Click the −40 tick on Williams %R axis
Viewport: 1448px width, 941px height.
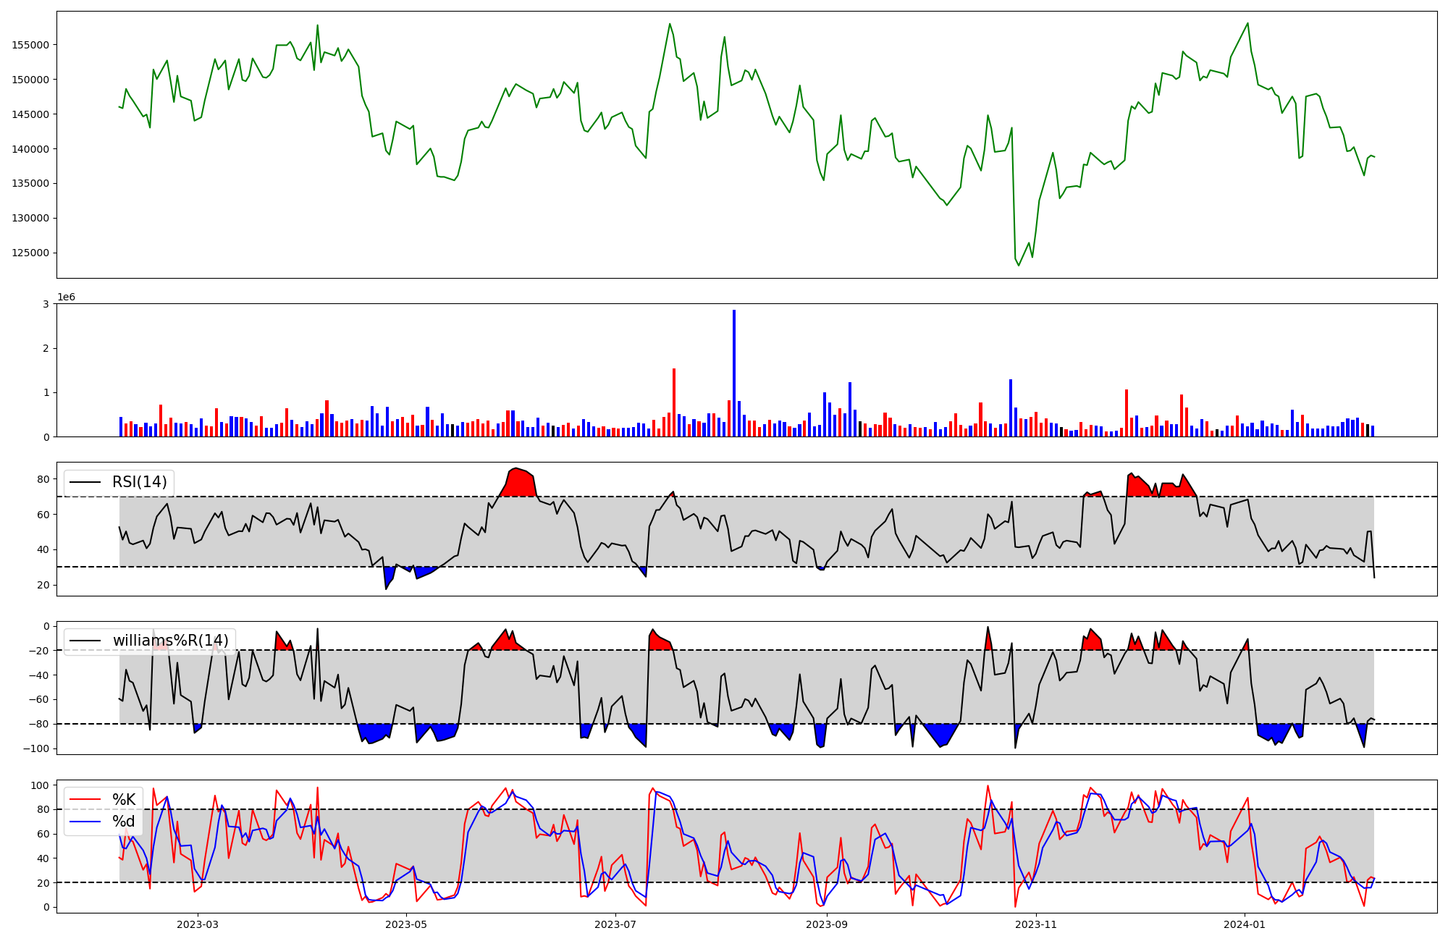click(x=38, y=675)
